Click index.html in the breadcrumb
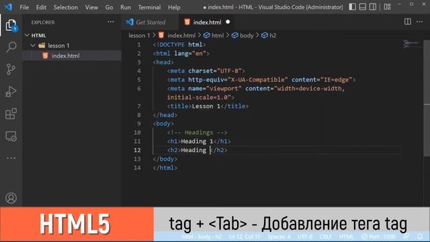 click(x=181, y=36)
